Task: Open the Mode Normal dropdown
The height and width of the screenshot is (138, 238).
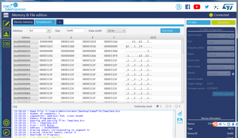Action: pos(220,55)
